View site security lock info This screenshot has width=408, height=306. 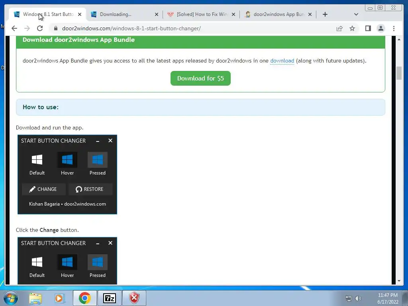[55, 28]
